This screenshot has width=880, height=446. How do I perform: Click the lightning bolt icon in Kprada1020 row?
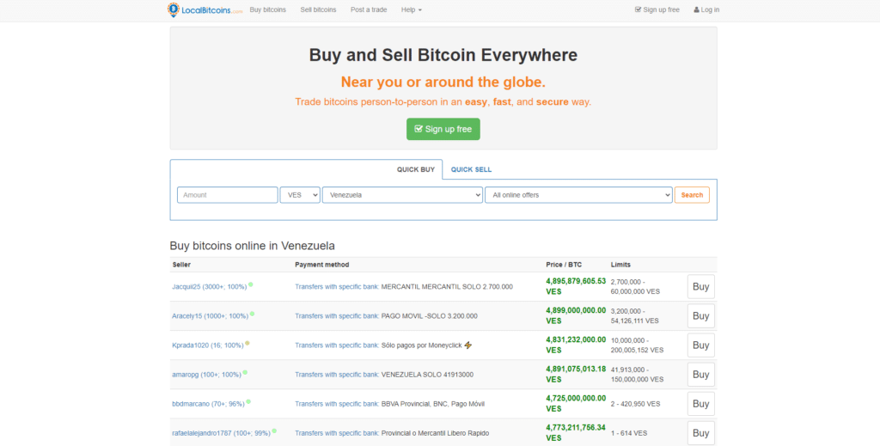pyautogui.click(x=468, y=345)
